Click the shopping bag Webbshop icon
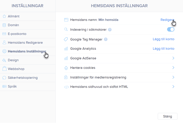This screenshot has width=183, height=123. tap(4, 69)
